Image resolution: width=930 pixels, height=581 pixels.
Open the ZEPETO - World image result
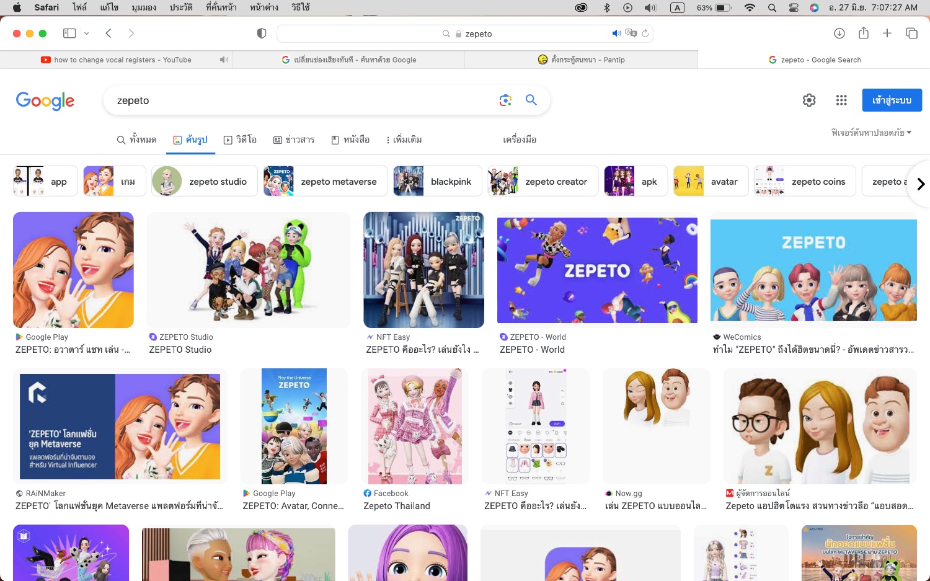598,270
